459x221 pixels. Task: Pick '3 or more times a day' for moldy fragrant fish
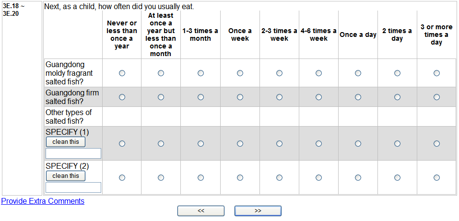click(x=436, y=73)
